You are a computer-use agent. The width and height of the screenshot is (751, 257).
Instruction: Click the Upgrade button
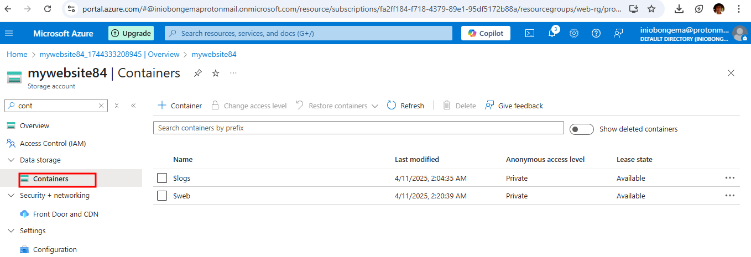coord(131,33)
